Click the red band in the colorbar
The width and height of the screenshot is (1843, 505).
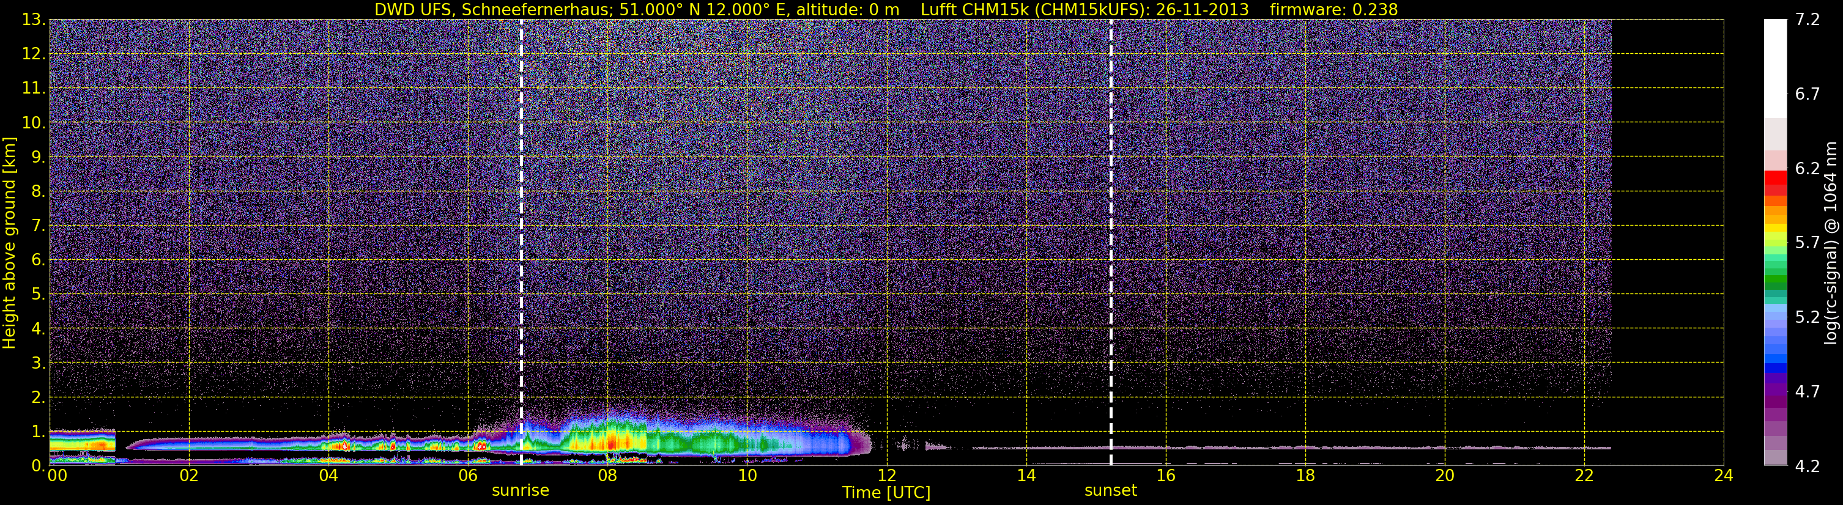(x=1775, y=178)
